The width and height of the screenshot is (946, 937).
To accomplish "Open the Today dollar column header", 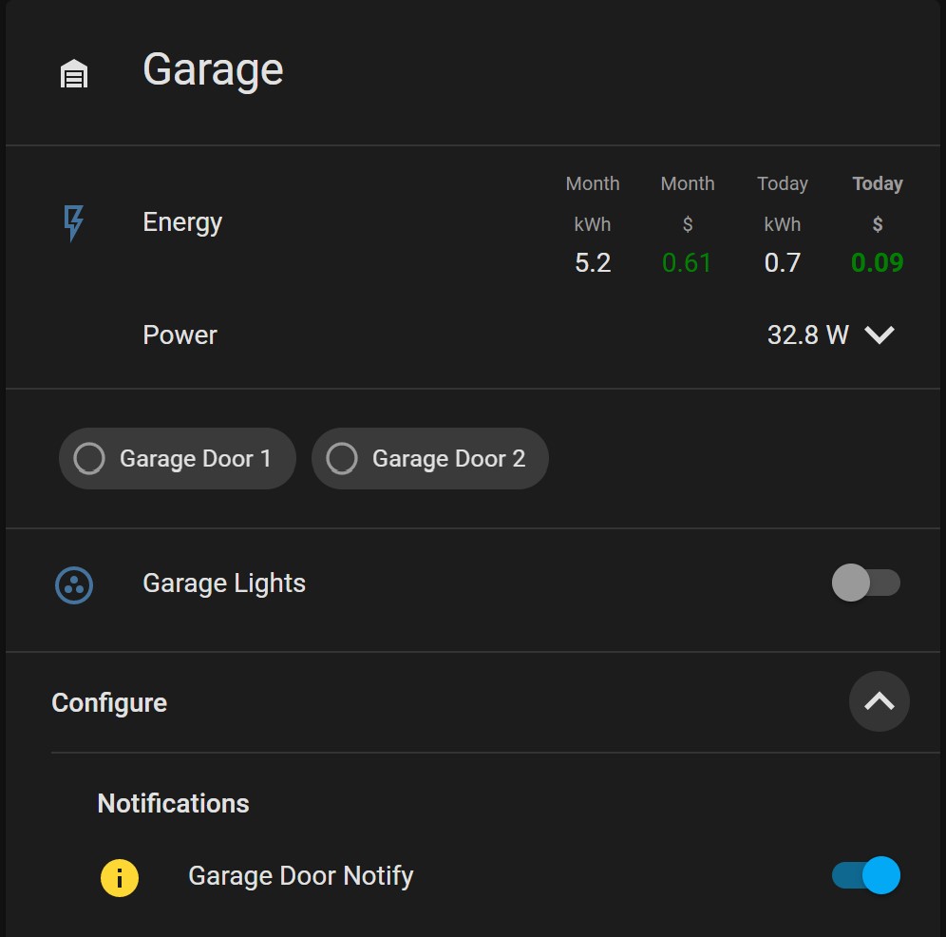I will coord(877,183).
